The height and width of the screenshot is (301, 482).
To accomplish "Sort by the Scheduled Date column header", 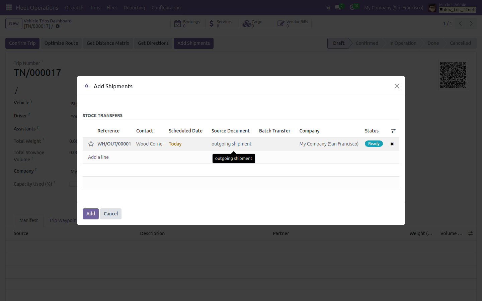I will tap(185, 131).
